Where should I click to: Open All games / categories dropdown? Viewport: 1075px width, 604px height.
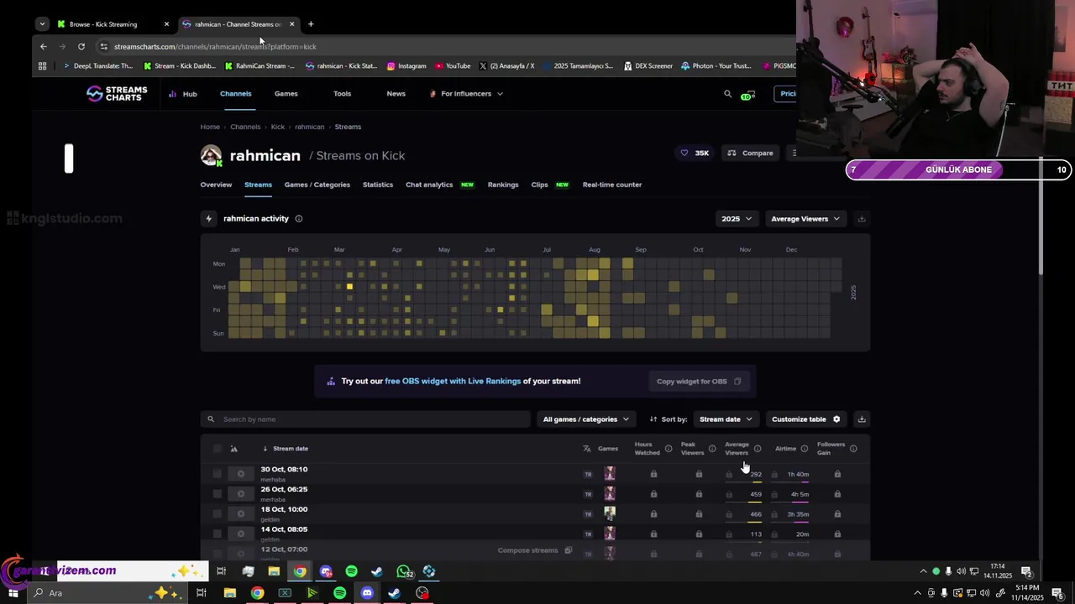585,419
